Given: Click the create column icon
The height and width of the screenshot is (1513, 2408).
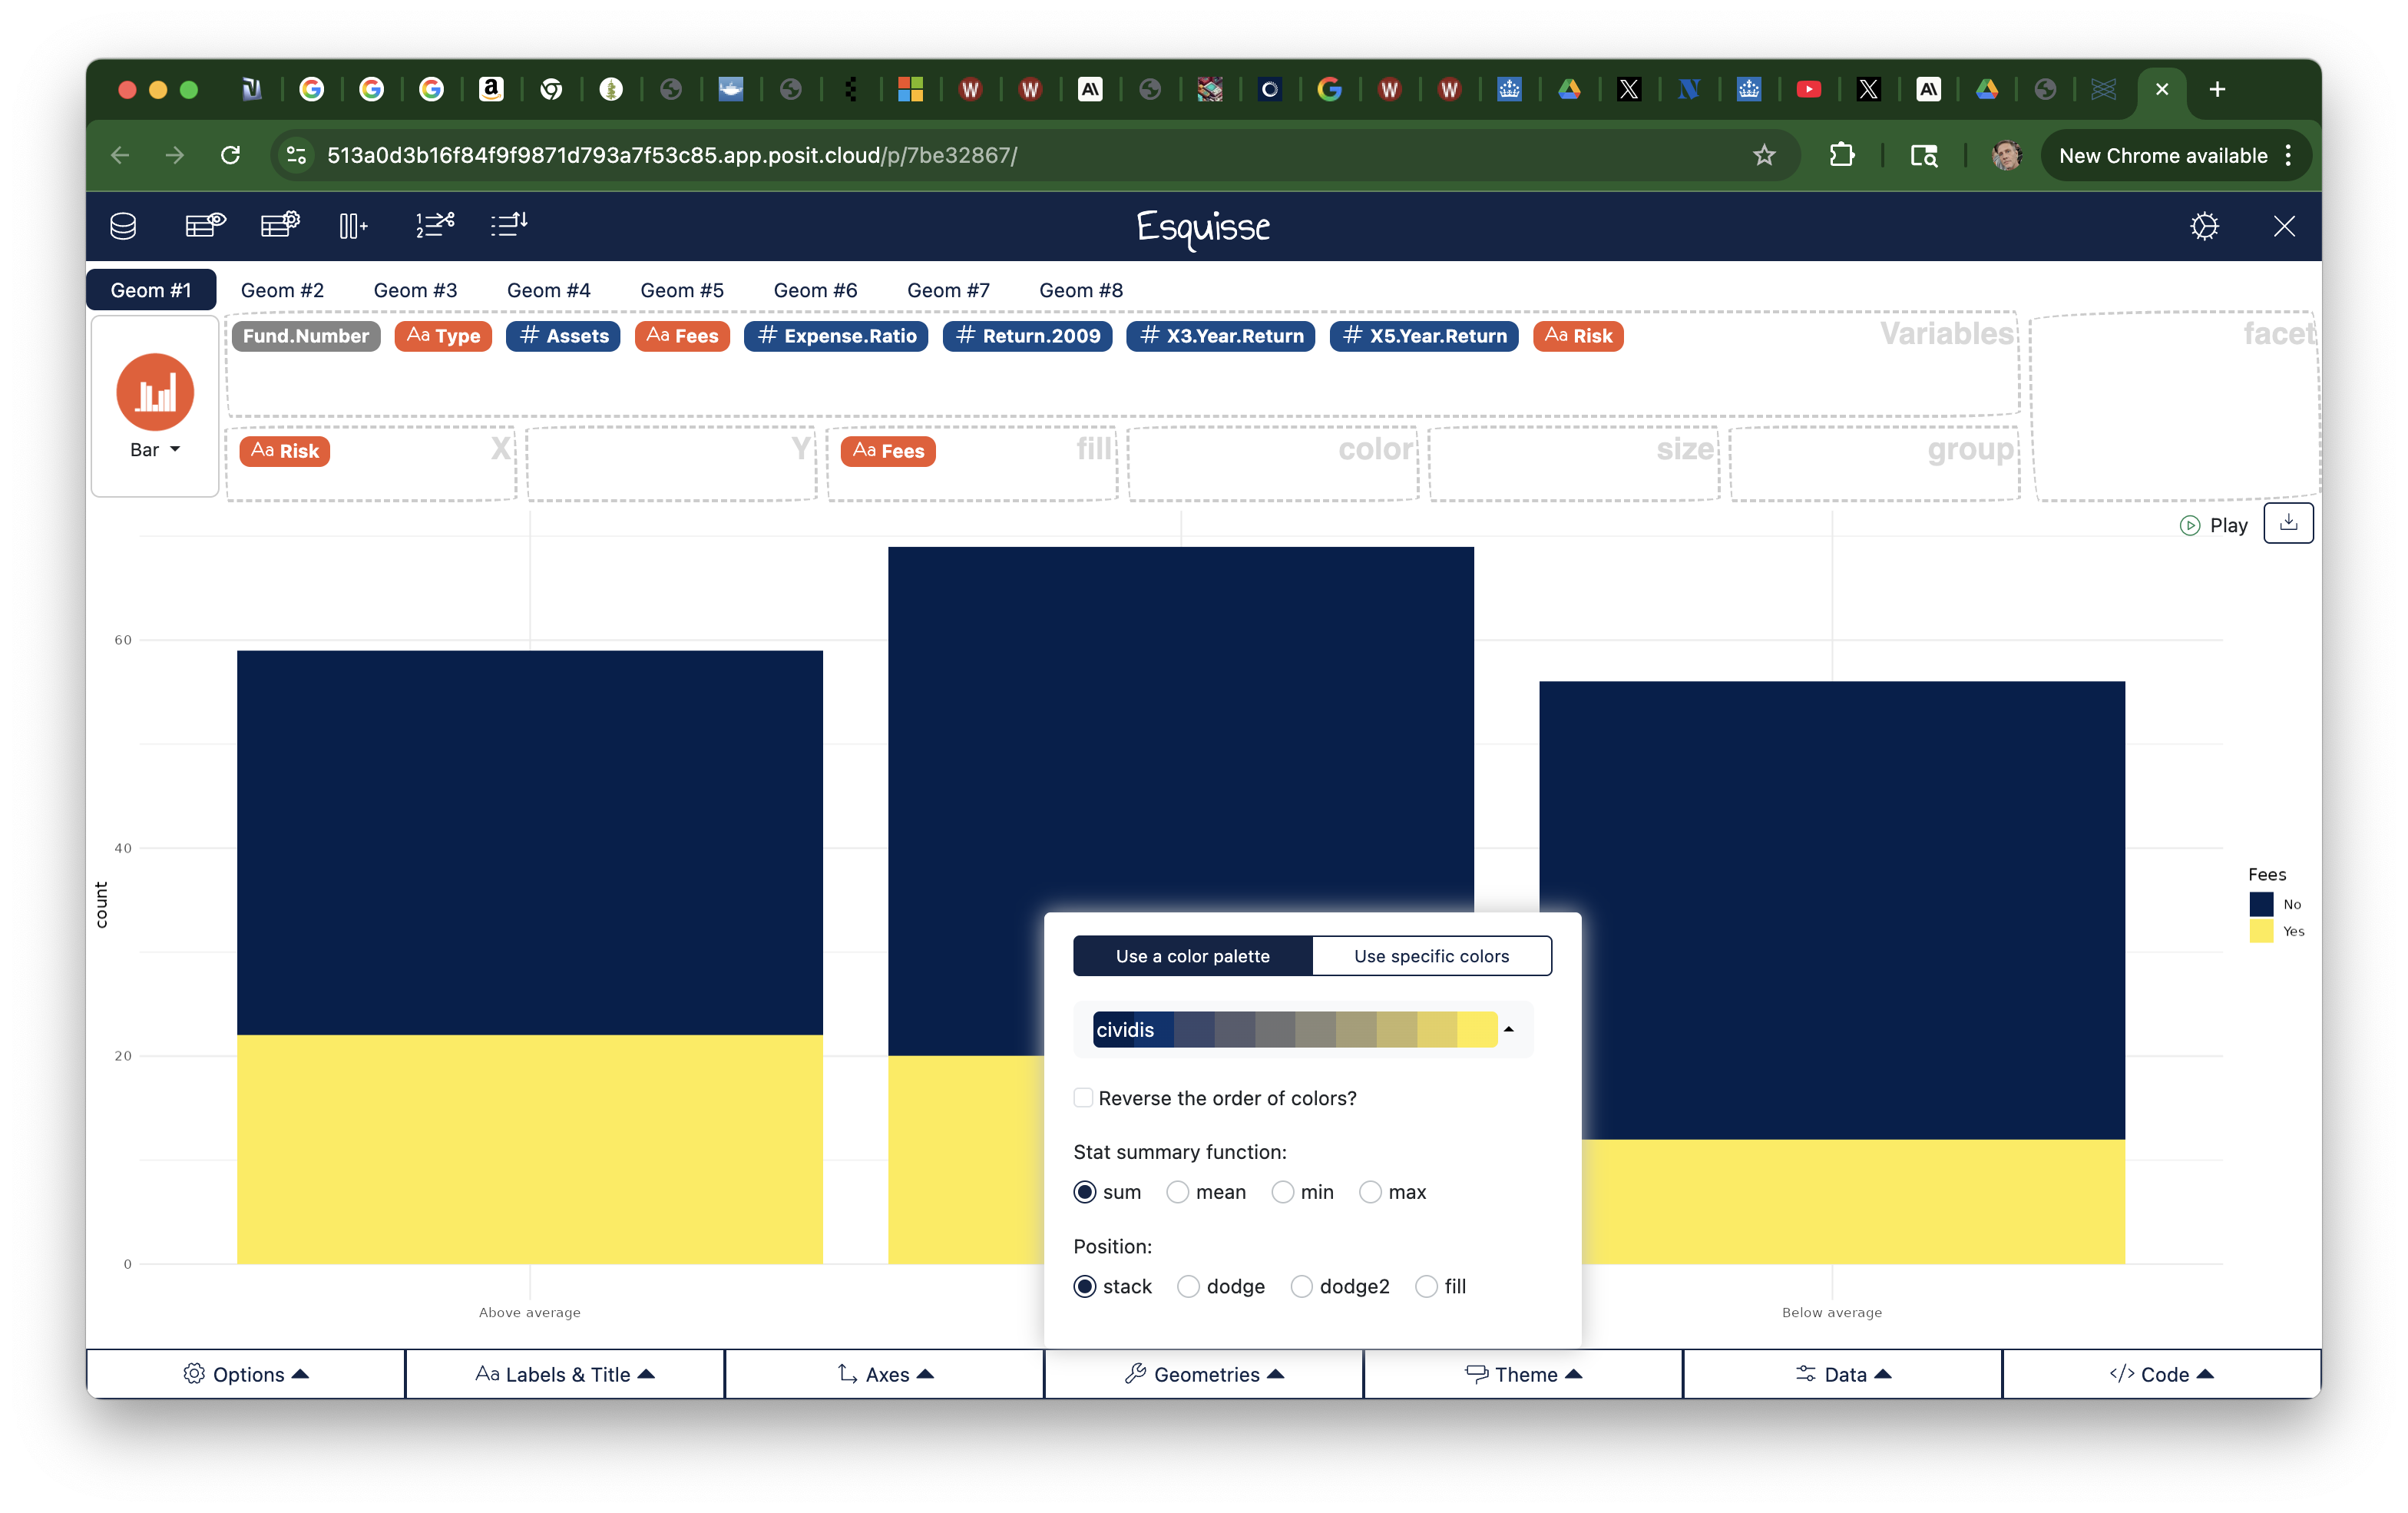Looking at the screenshot, I should click(352, 226).
